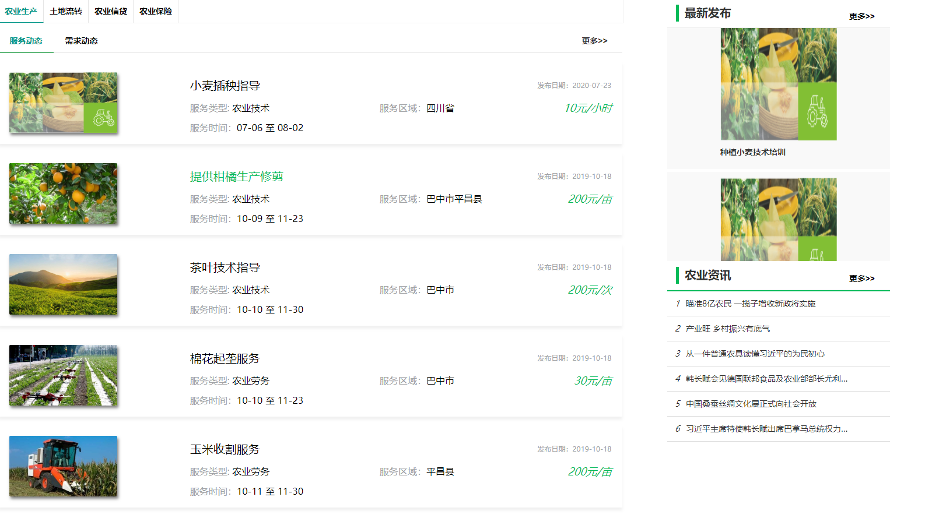Select the 农业保险 tab
This screenshot has height=518, width=932.
tap(156, 12)
